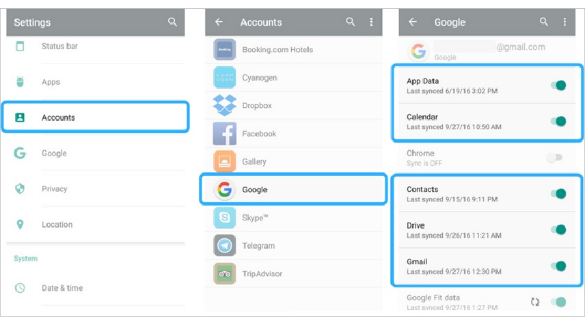Screen dimensions: 585x329
Task: Tap the TripAdvisor owl icon
Action: pyautogui.click(x=225, y=274)
